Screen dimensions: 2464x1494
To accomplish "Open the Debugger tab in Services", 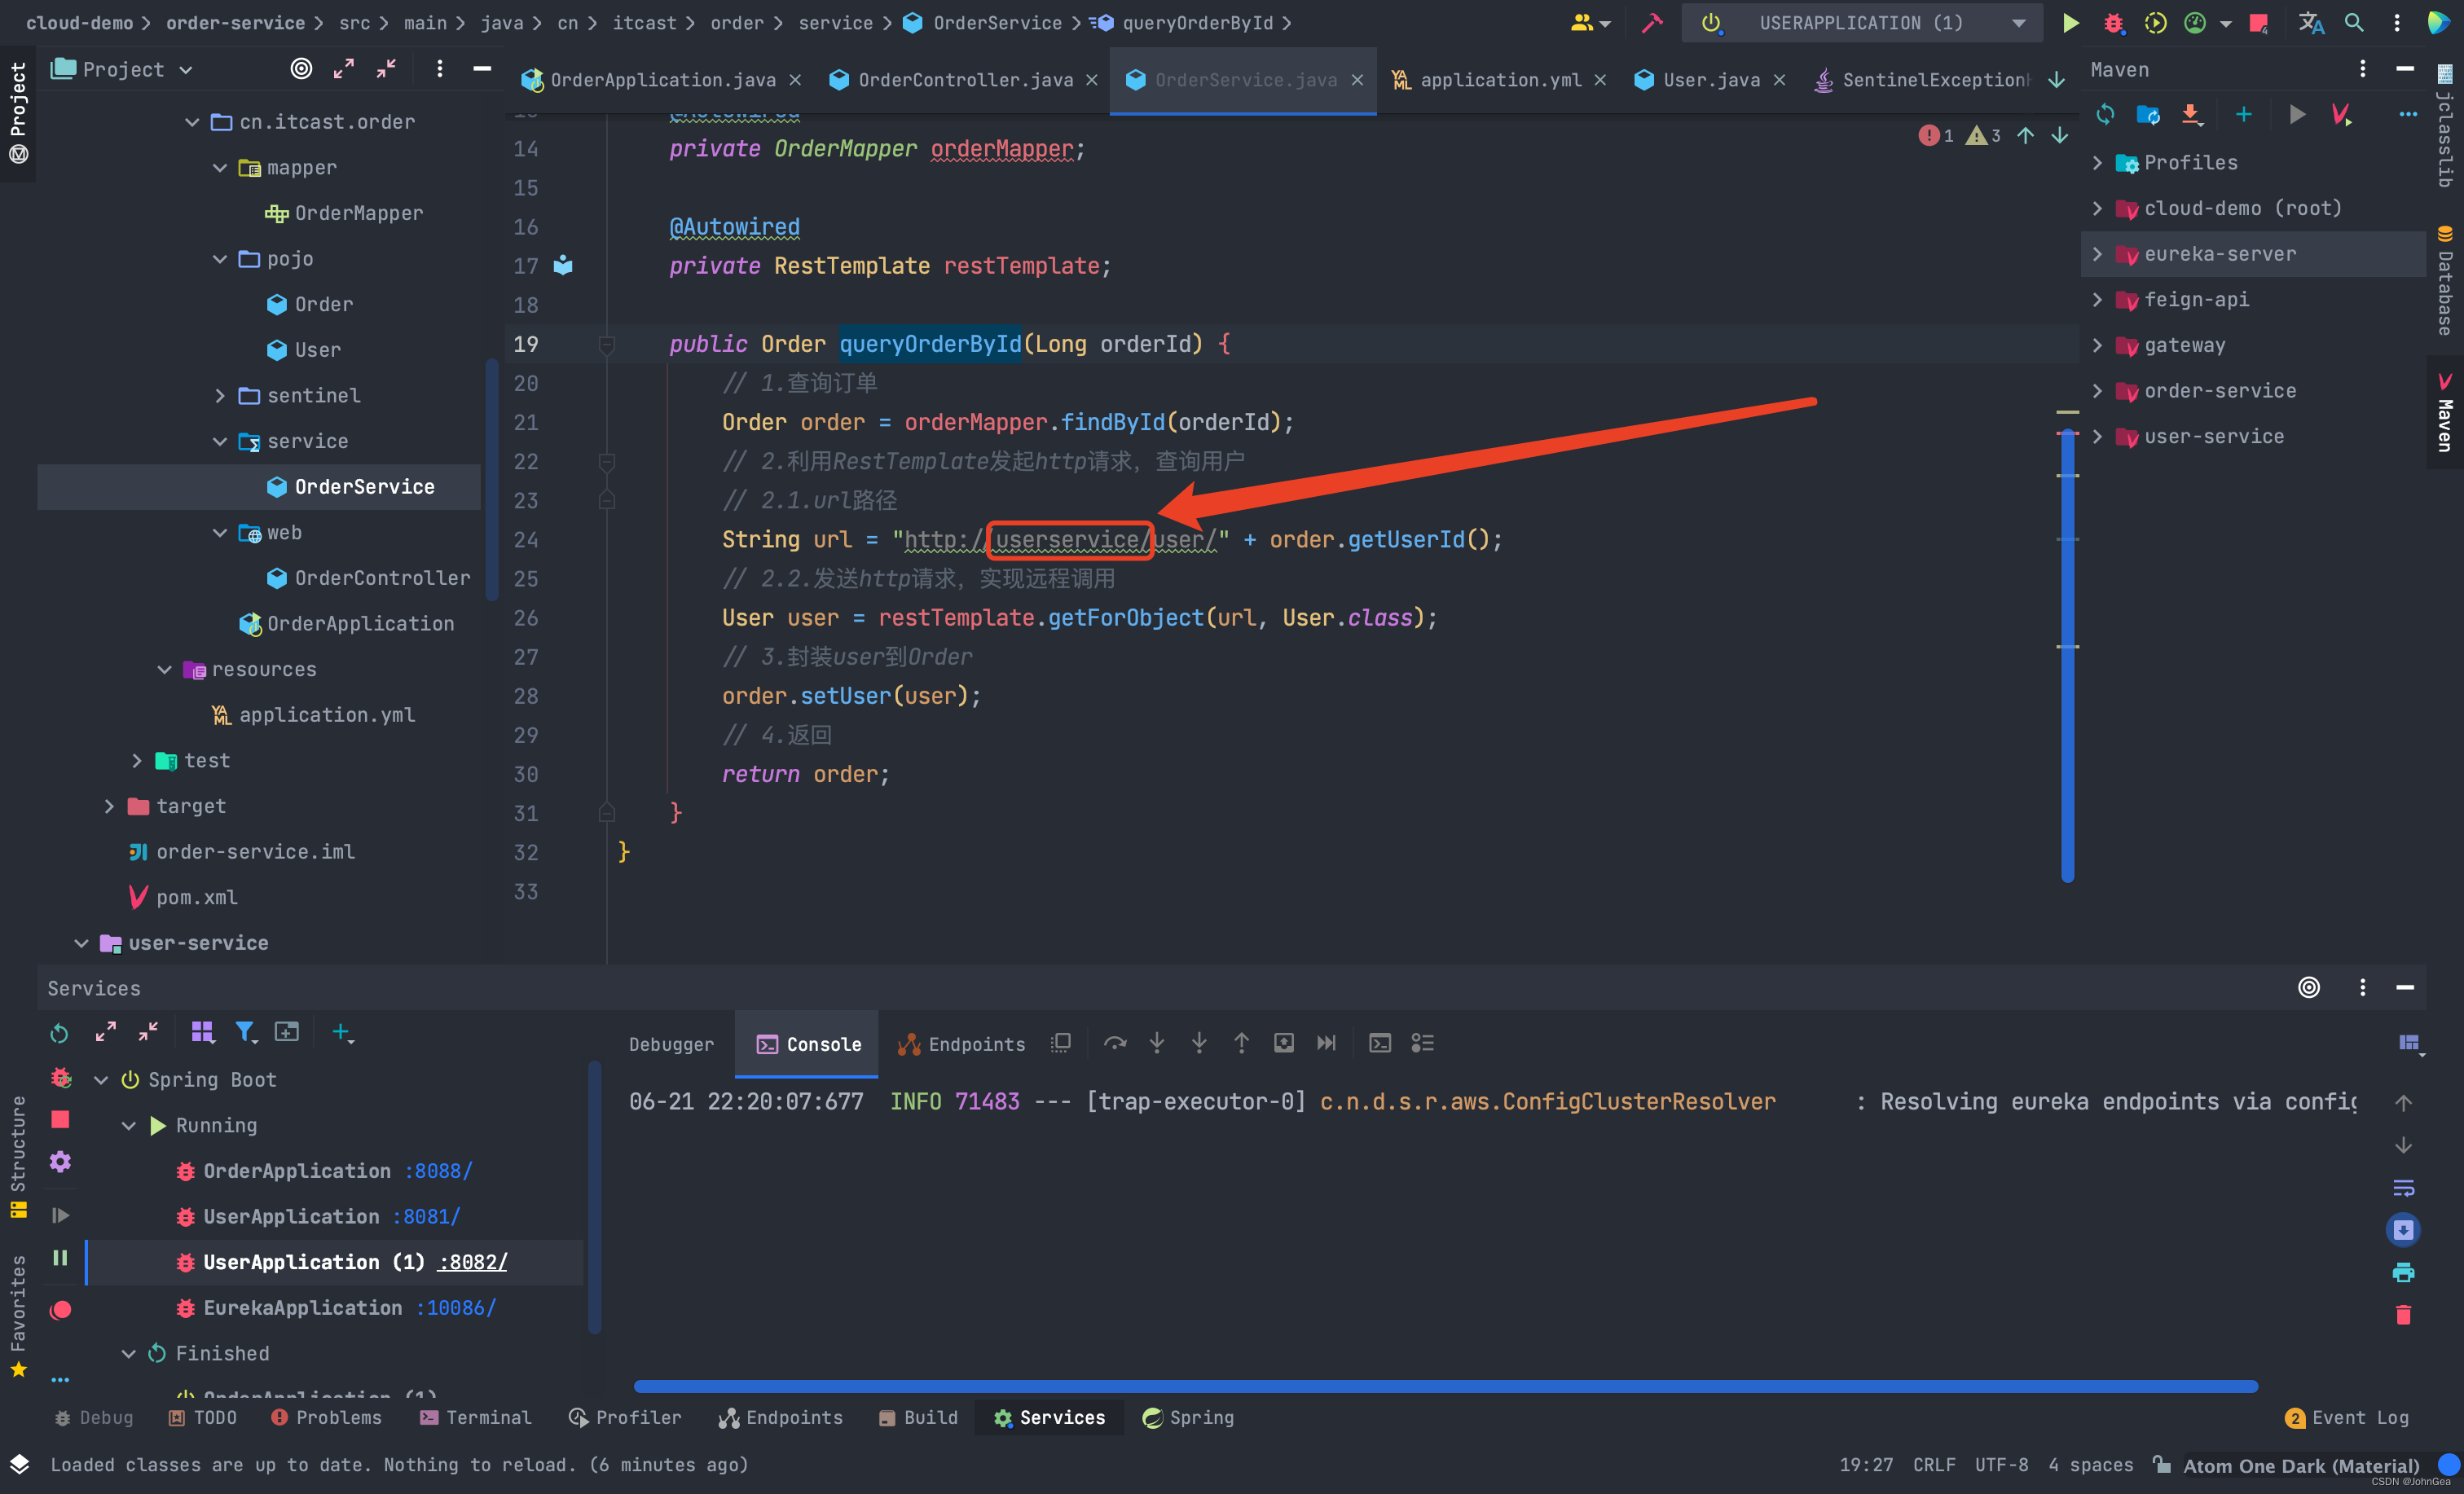I will pyautogui.click(x=671, y=1044).
